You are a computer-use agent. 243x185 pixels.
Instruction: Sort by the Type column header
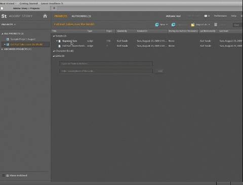(90, 31)
